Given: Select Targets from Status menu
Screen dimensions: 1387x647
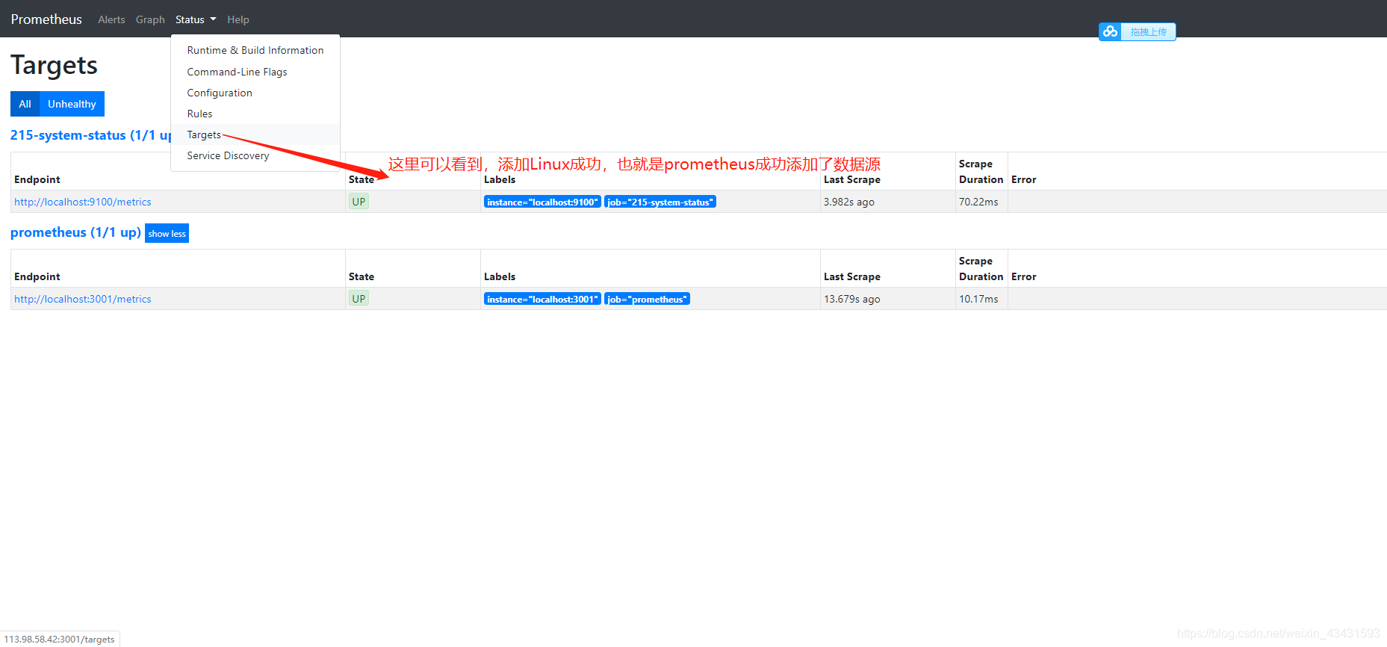Looking at the screenshot, I should (x=255, y=134).
